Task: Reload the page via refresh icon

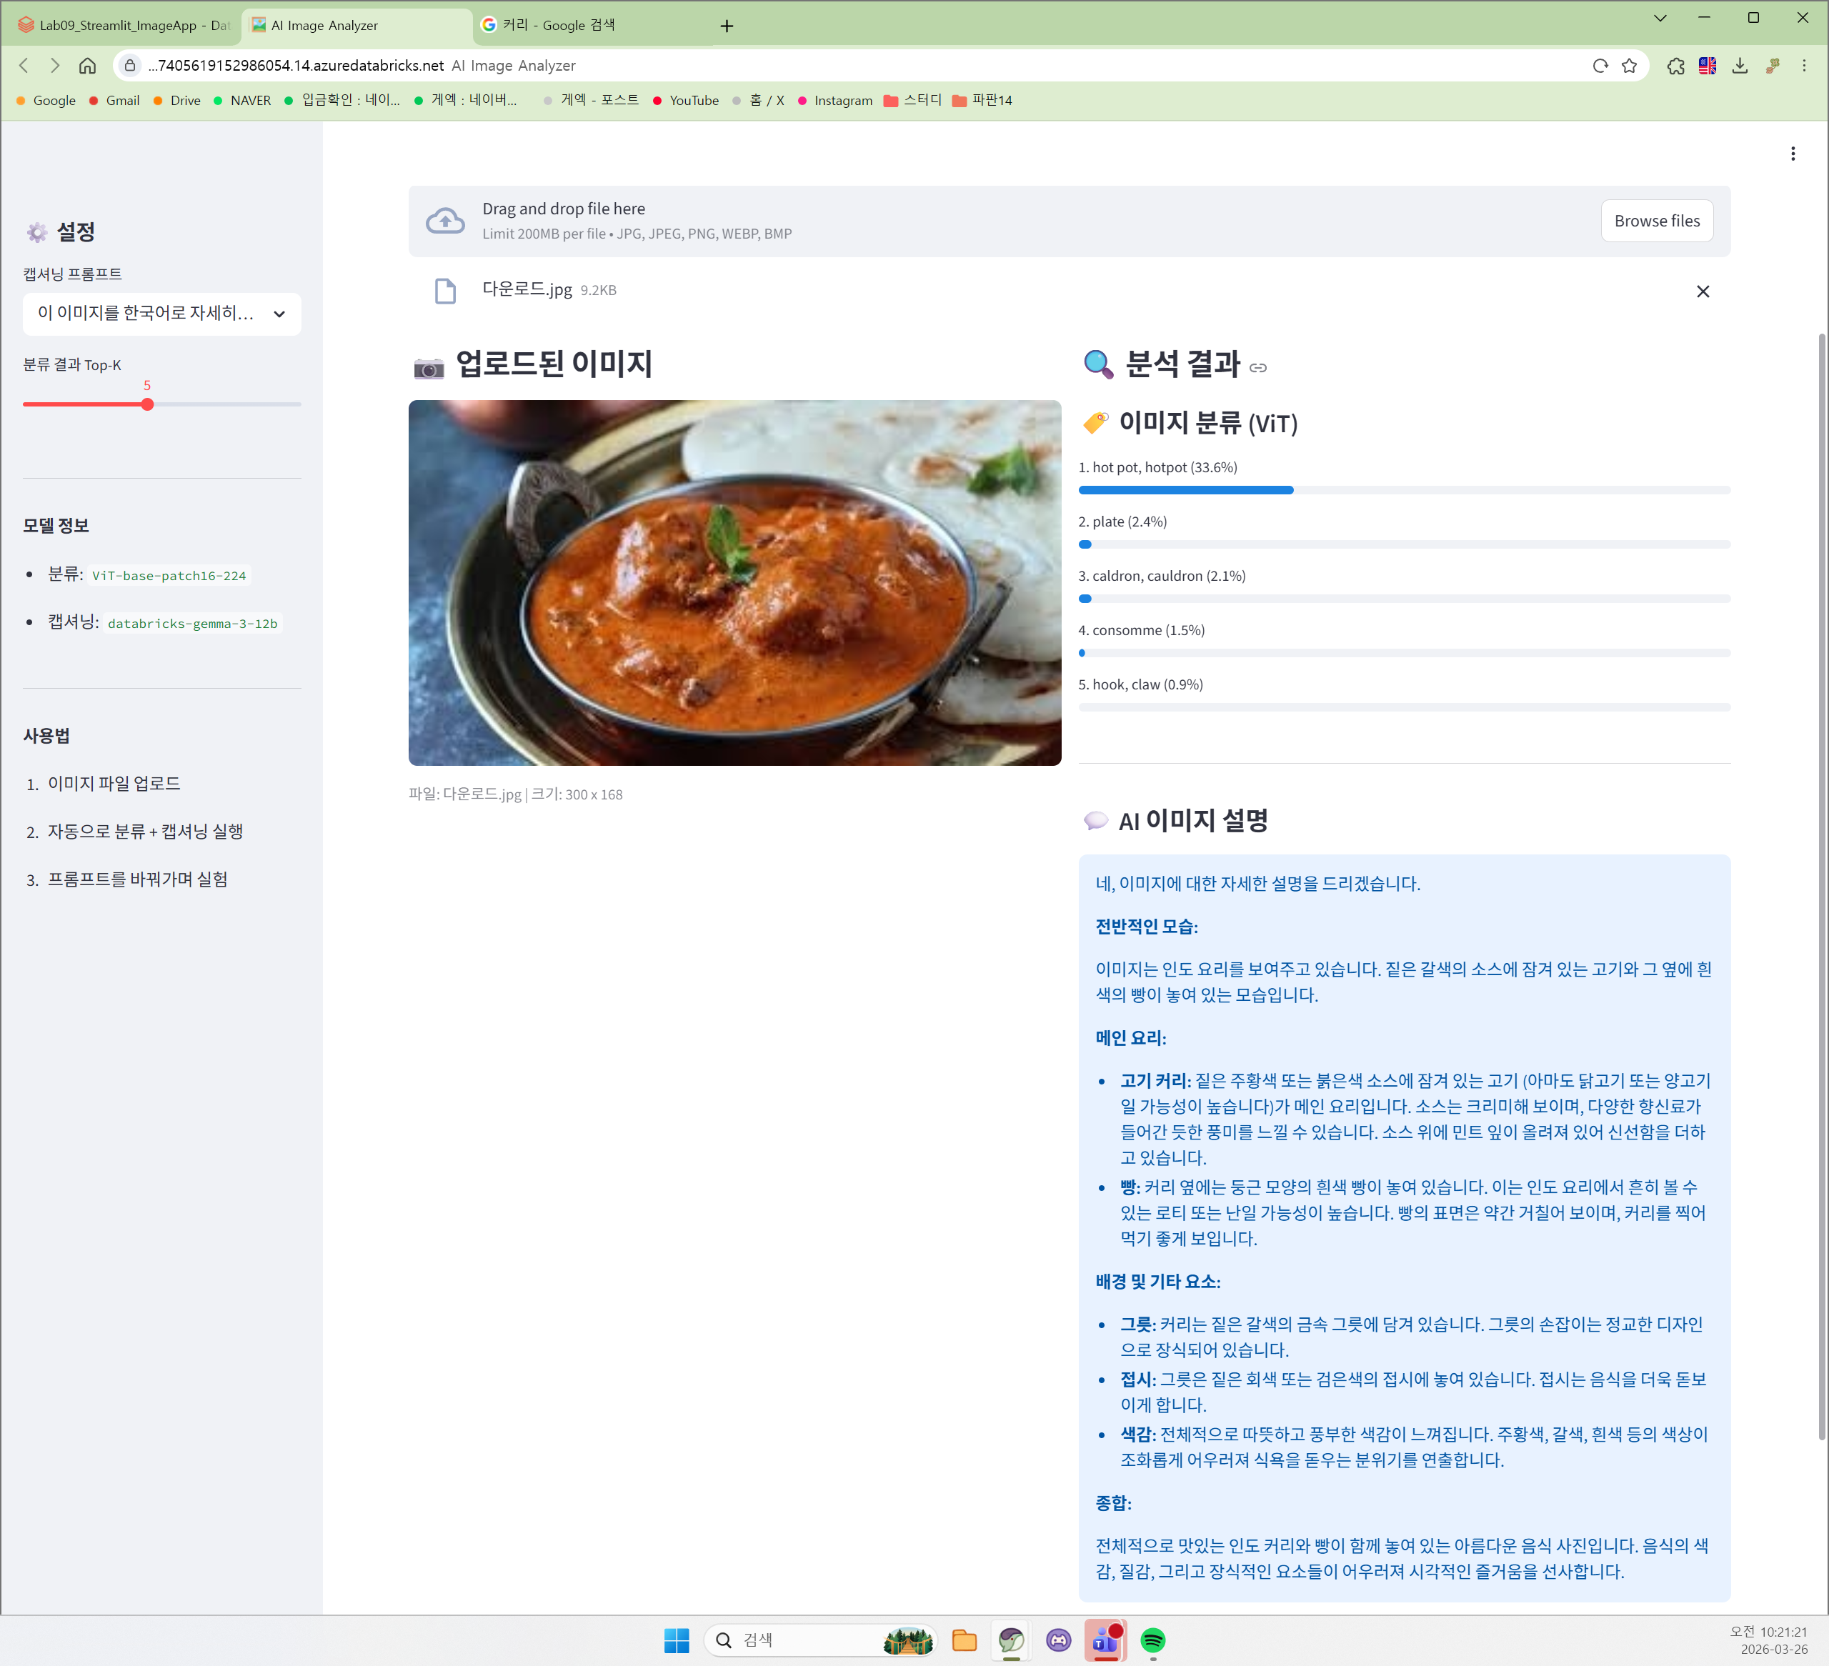Action: pyautogui.click(x=1600, y=65)
